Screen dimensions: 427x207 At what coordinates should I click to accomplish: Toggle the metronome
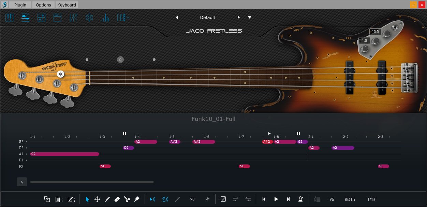pos(301,199)
